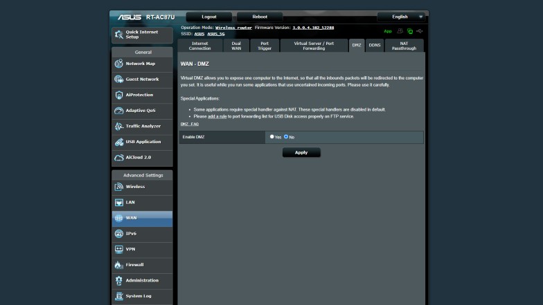The width and height of the screenshot is (543, 305).
Task: Click the USB status icon in header
Action: [x=420, y=31]
